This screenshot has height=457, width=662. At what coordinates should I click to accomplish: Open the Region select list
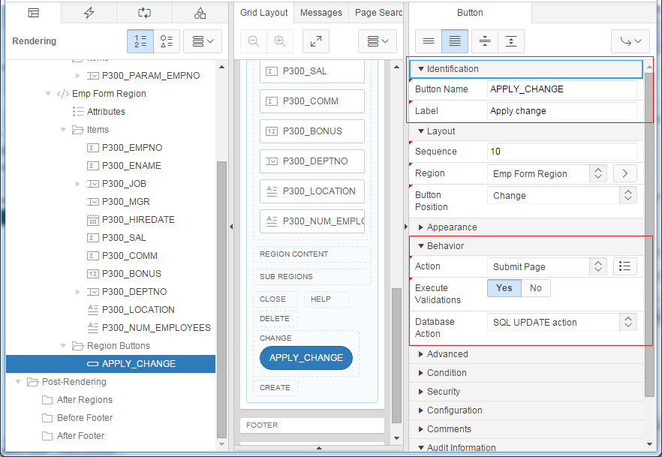pyautogui.click(x=547, y=173)
